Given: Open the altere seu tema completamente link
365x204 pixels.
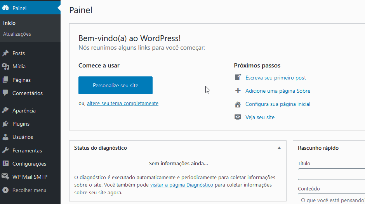Looking at the screenshot, I should (x=123, y=103).
